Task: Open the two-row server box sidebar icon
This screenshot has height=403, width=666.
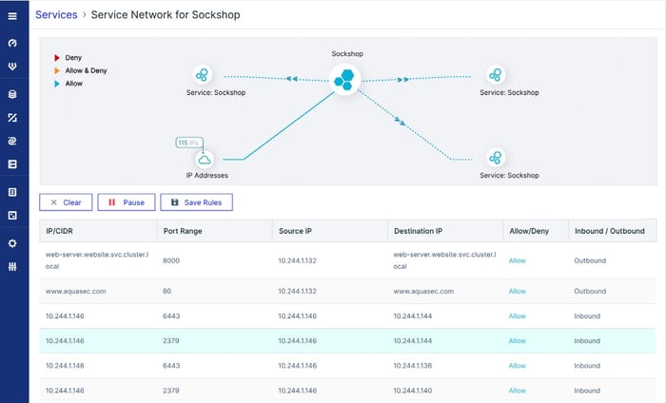Action: pyautogui.click(x=12, y=164)
